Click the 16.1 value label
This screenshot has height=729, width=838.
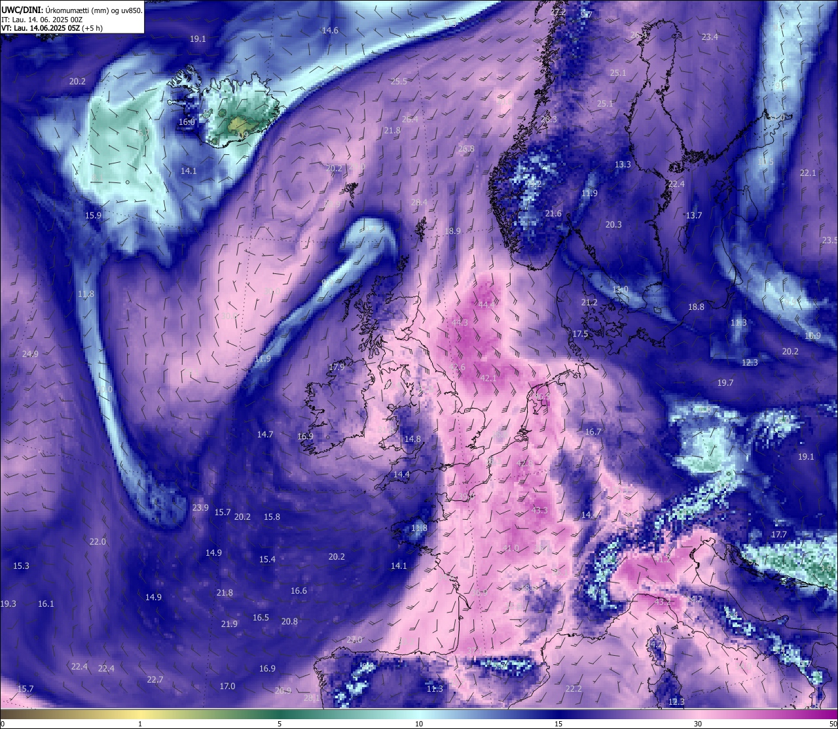click(x=46, y=603)
